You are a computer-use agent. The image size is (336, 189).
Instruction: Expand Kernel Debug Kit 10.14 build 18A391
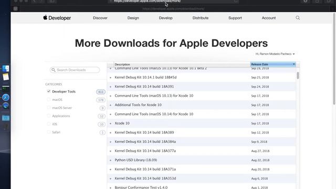pos(111,87)
